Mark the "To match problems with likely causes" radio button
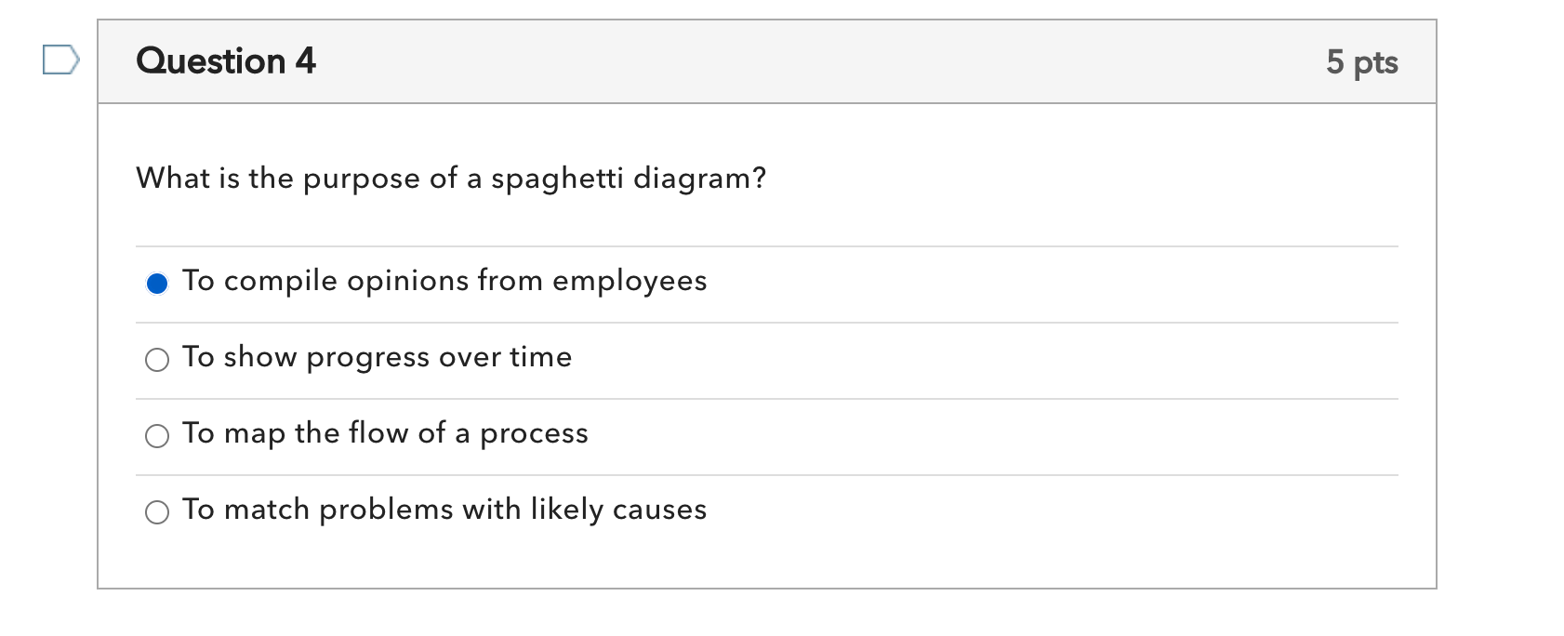The image size is (1564, 636). tap(157, 512)
